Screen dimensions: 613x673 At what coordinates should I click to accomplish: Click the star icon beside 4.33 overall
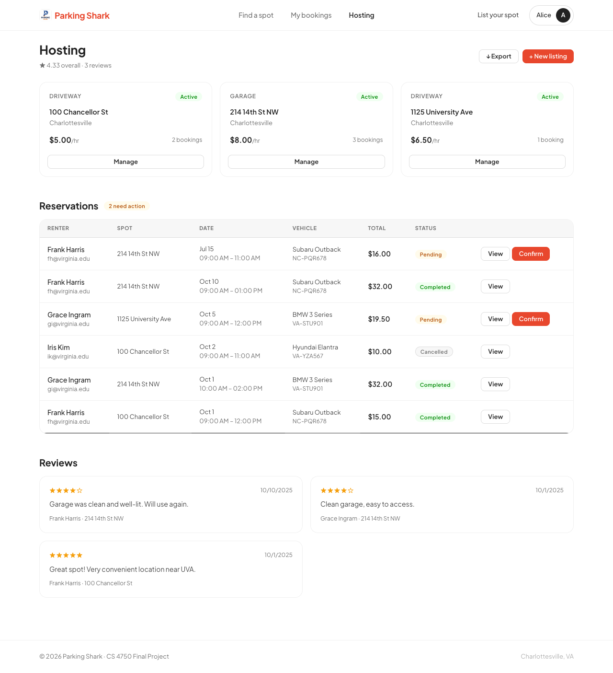point(42,65)
